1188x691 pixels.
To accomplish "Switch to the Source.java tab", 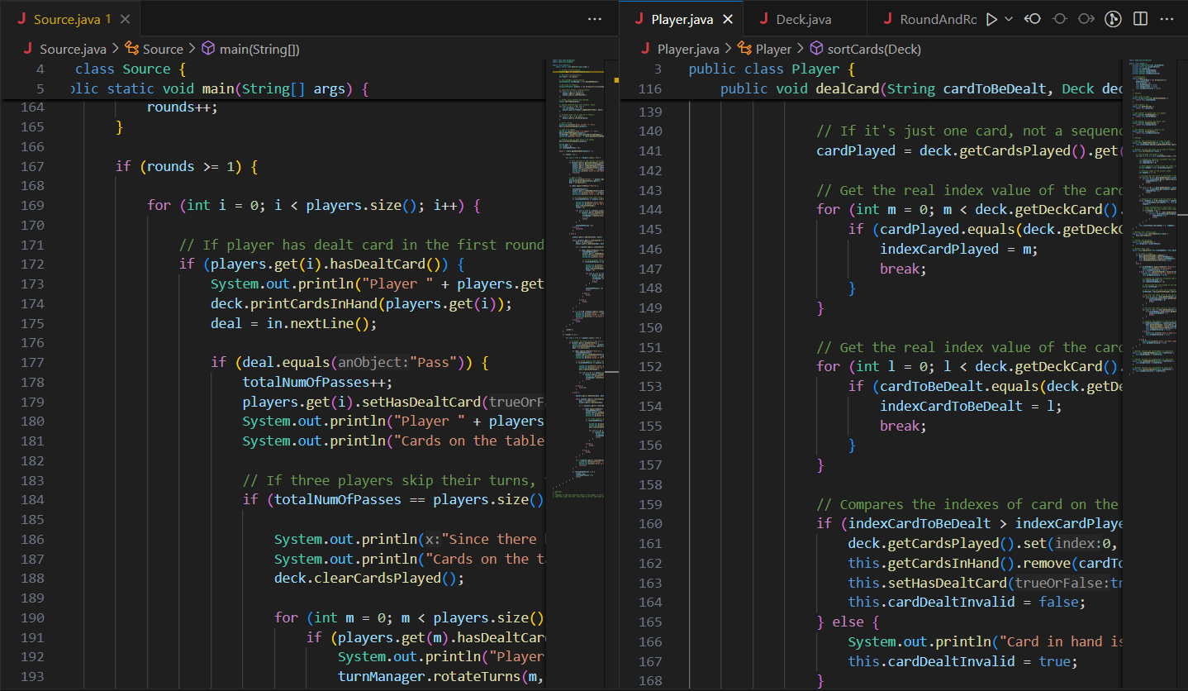I will click(70, 19).
